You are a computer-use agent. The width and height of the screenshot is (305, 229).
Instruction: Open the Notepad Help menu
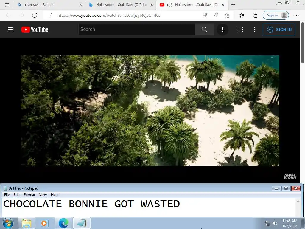(55, 194)
